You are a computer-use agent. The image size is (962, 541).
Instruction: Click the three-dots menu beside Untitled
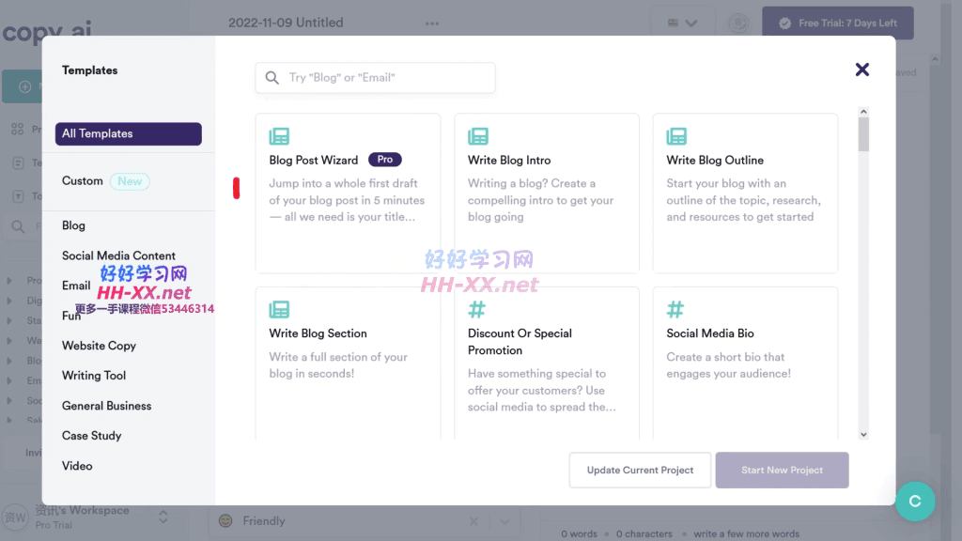click(432, 23)
